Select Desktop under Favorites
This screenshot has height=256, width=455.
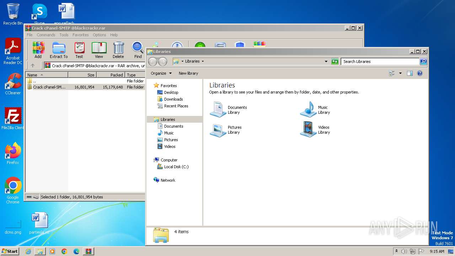coord(171,92)
